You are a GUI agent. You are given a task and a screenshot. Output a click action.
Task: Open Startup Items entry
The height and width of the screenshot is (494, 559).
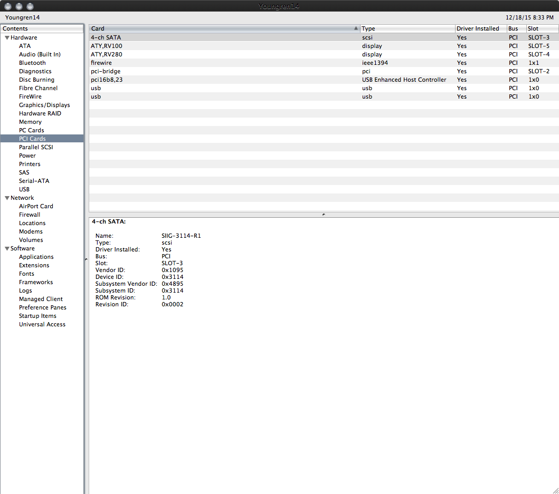point(37,316)
